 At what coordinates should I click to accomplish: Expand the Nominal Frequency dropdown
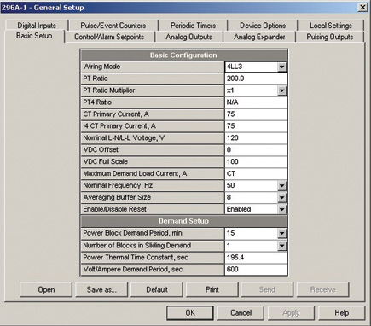[x=281, y=186]
